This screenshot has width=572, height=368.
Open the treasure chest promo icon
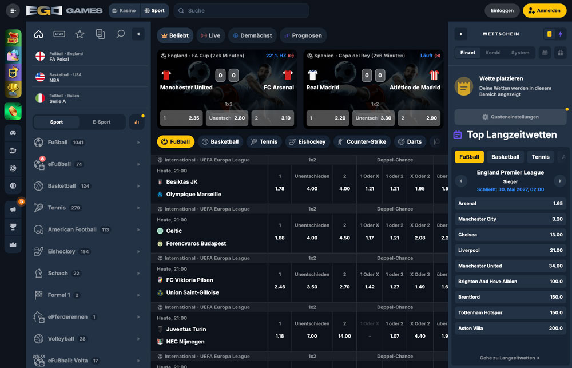pos(13,38)
